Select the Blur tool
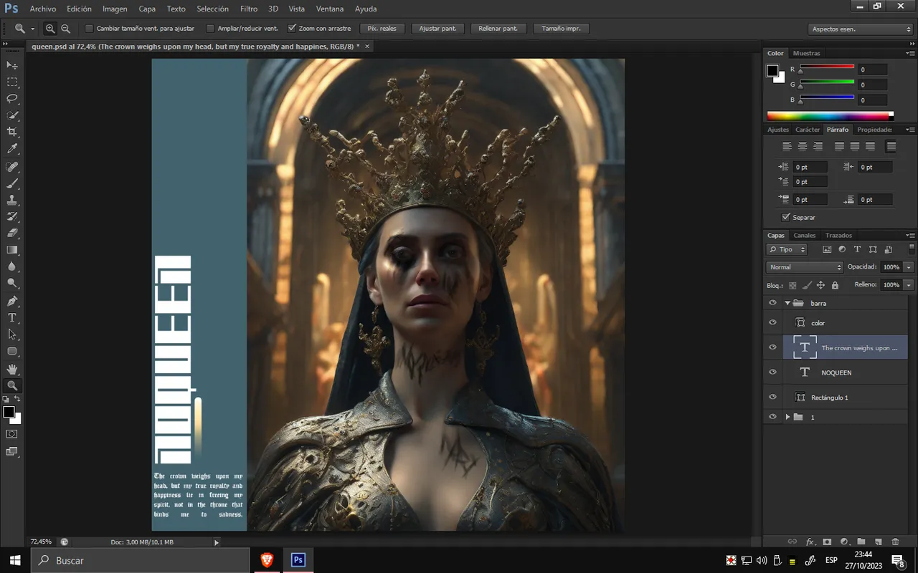This screenshot has height=573, width=918. [x=12, y=266]
